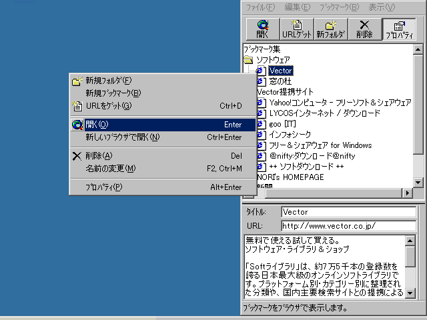The height and width of the screenshot is (320, 427).
Task: Open the 編集(E) menu
Action: (298, 7)
